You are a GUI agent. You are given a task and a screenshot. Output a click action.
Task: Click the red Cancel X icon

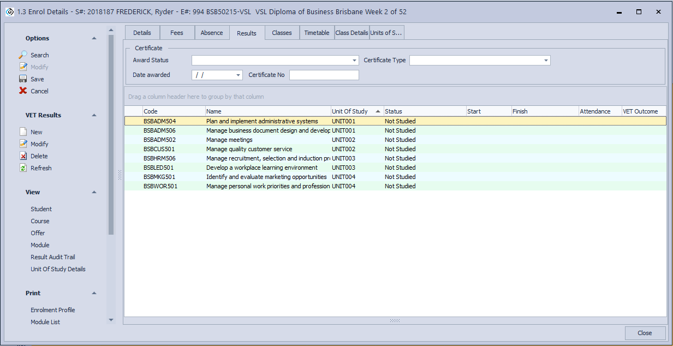[x=23, y=91]
